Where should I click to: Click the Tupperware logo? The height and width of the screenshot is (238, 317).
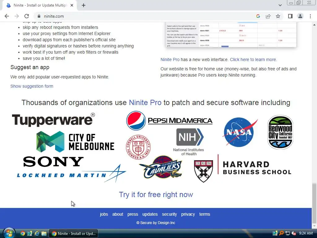[x=53, y=120]
